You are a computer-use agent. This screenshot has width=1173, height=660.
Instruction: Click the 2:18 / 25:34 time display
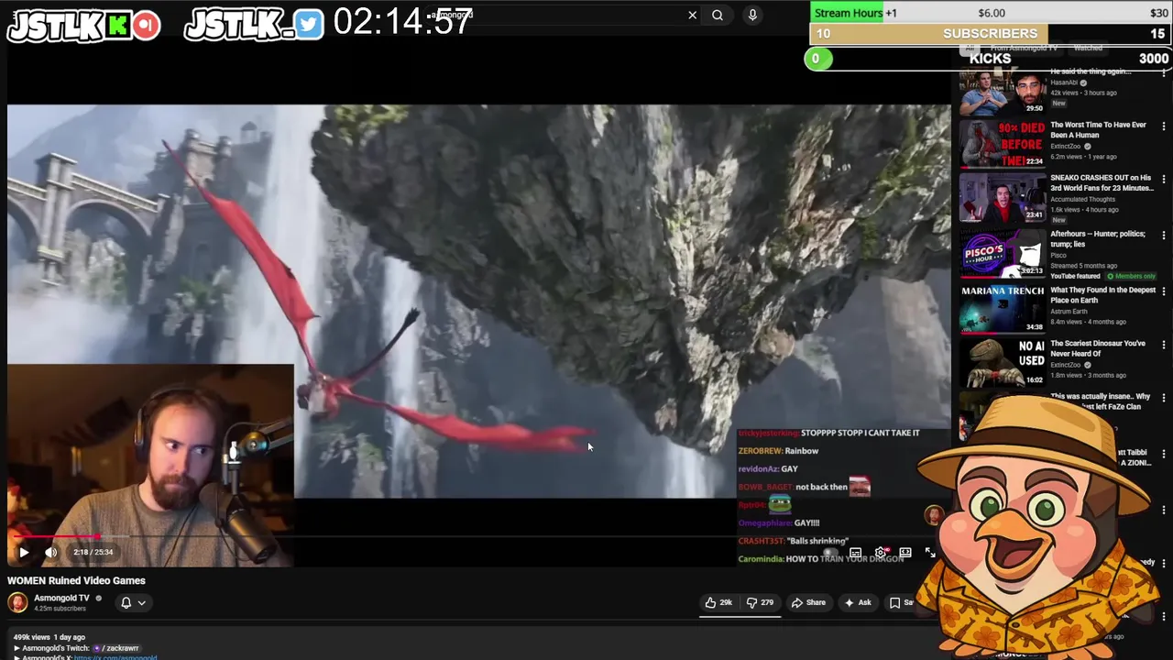tap(93, 552)
